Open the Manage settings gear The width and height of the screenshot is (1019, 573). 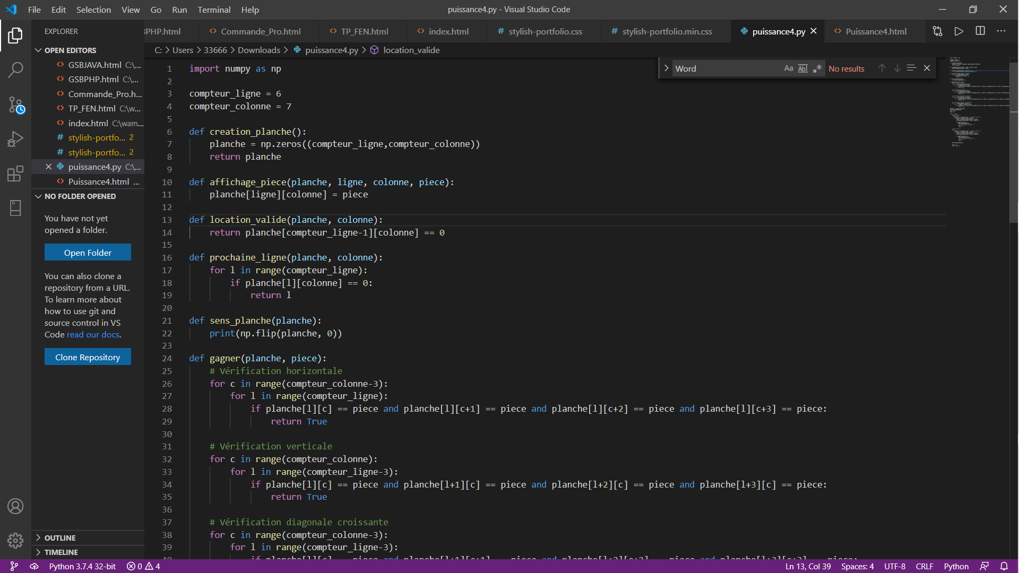15,540
